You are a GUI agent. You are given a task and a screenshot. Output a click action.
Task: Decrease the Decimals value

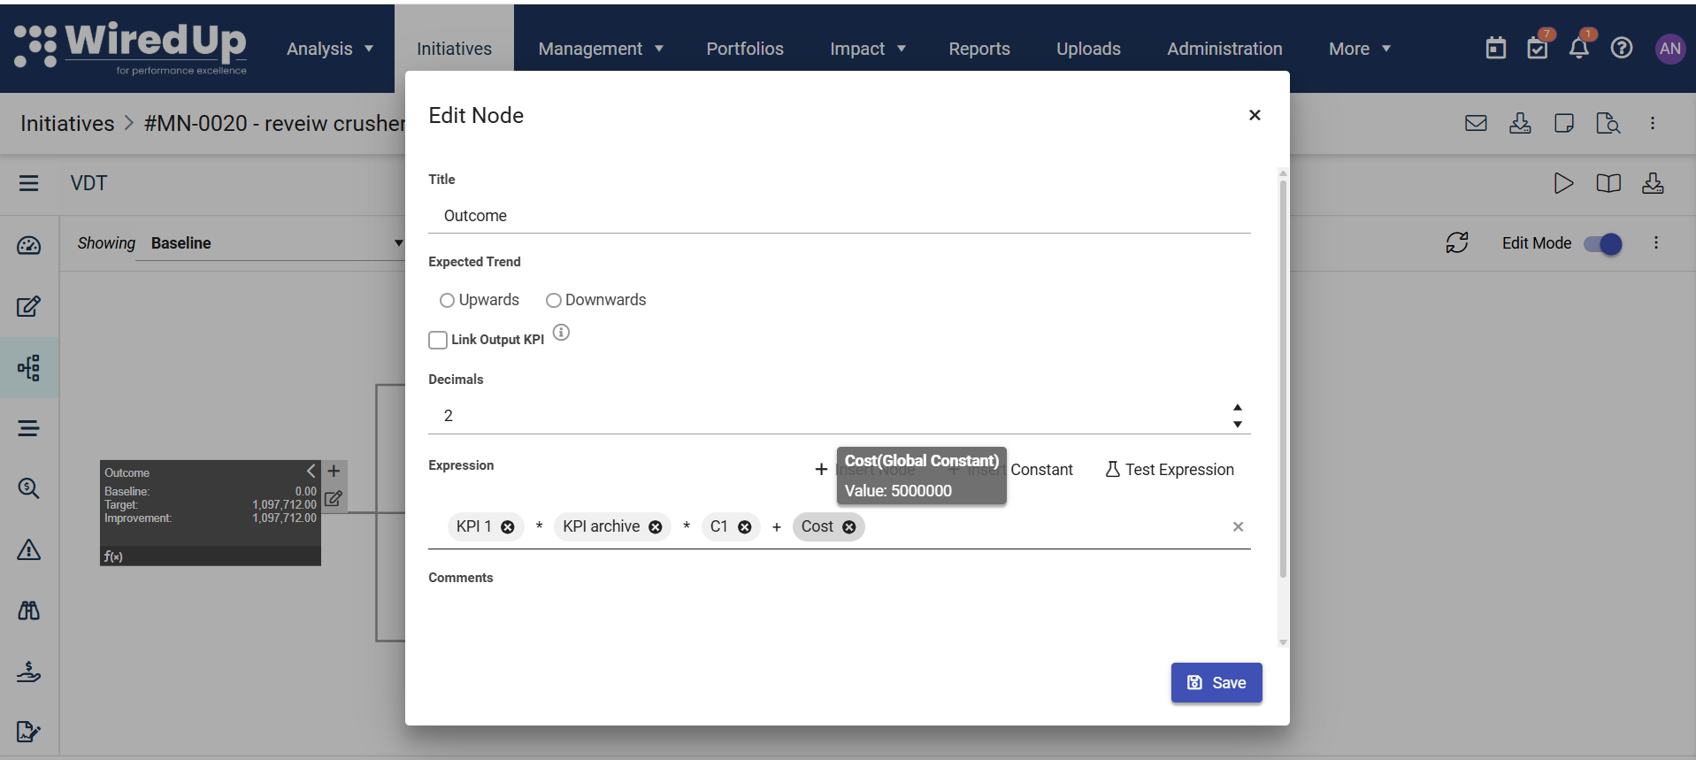[x=1238, y=425]
